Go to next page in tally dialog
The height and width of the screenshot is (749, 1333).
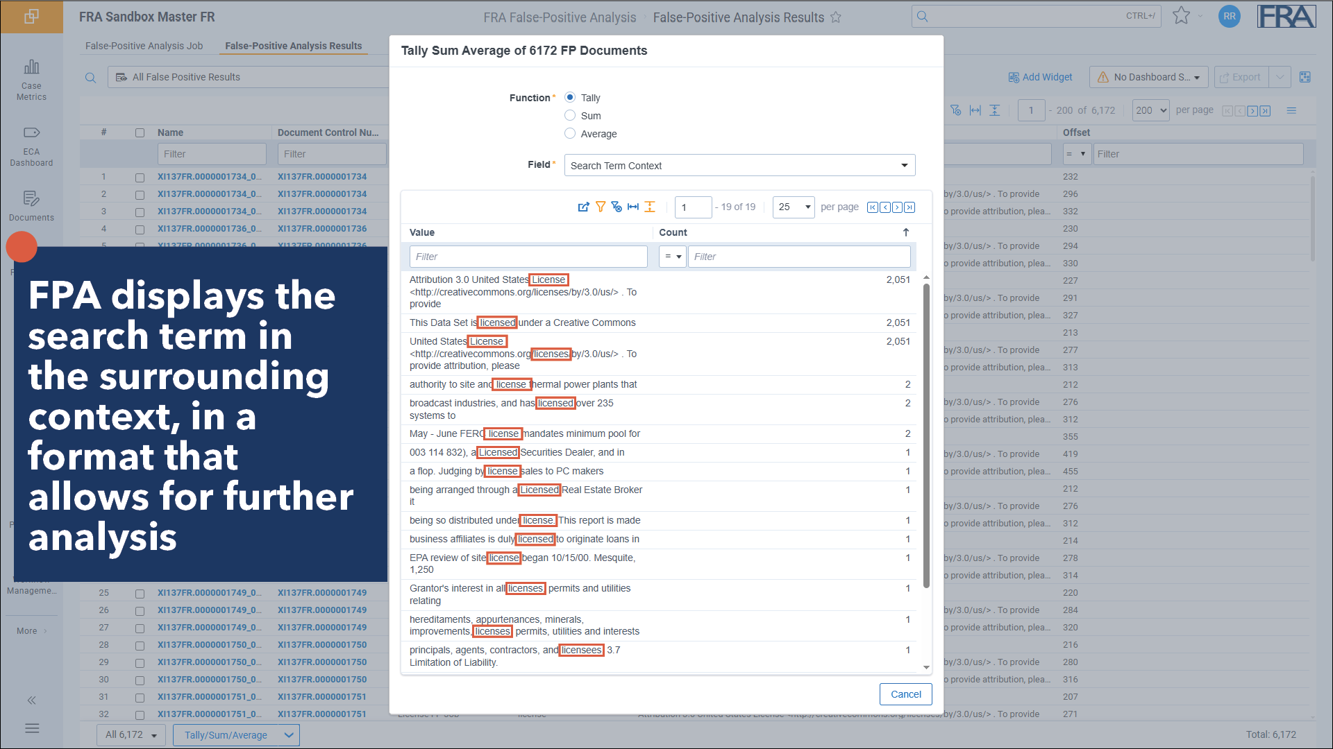click(x=897, y=207)
